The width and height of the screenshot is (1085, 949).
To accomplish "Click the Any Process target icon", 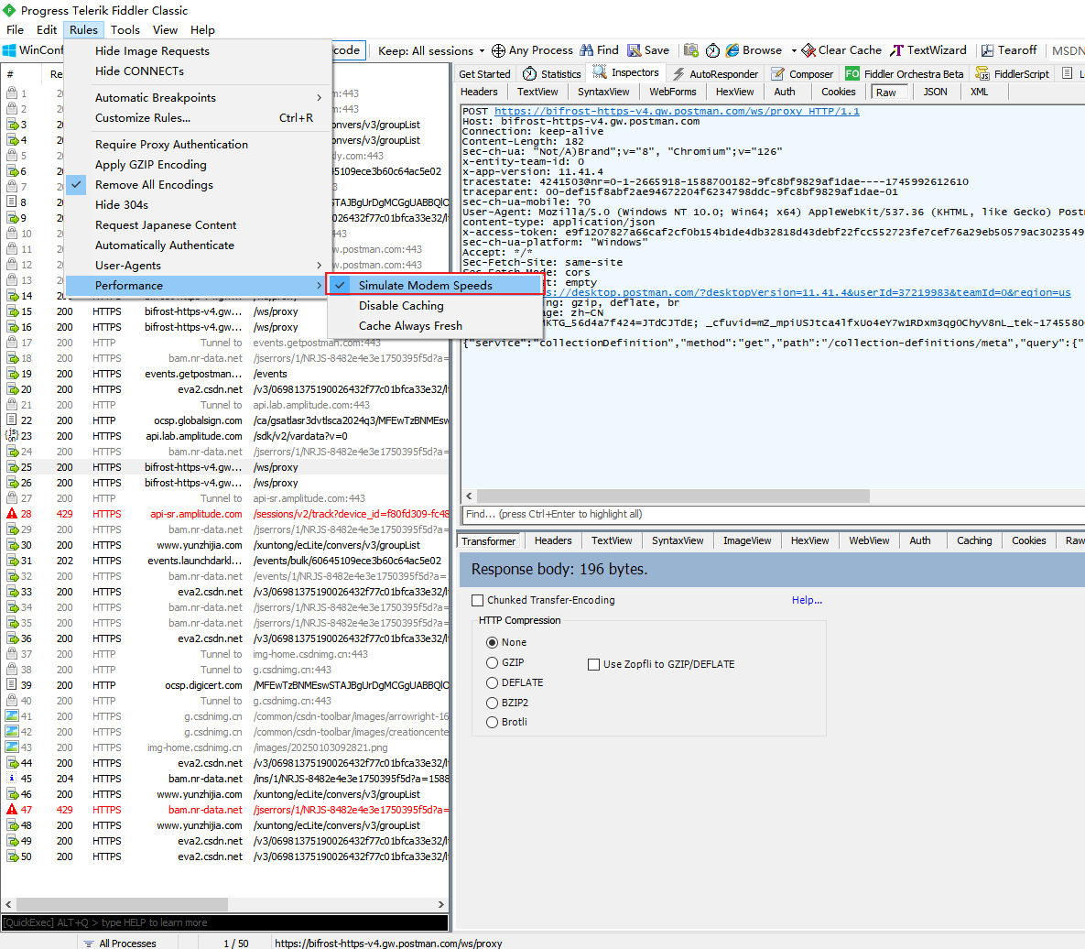I will [x=498, y=50].
